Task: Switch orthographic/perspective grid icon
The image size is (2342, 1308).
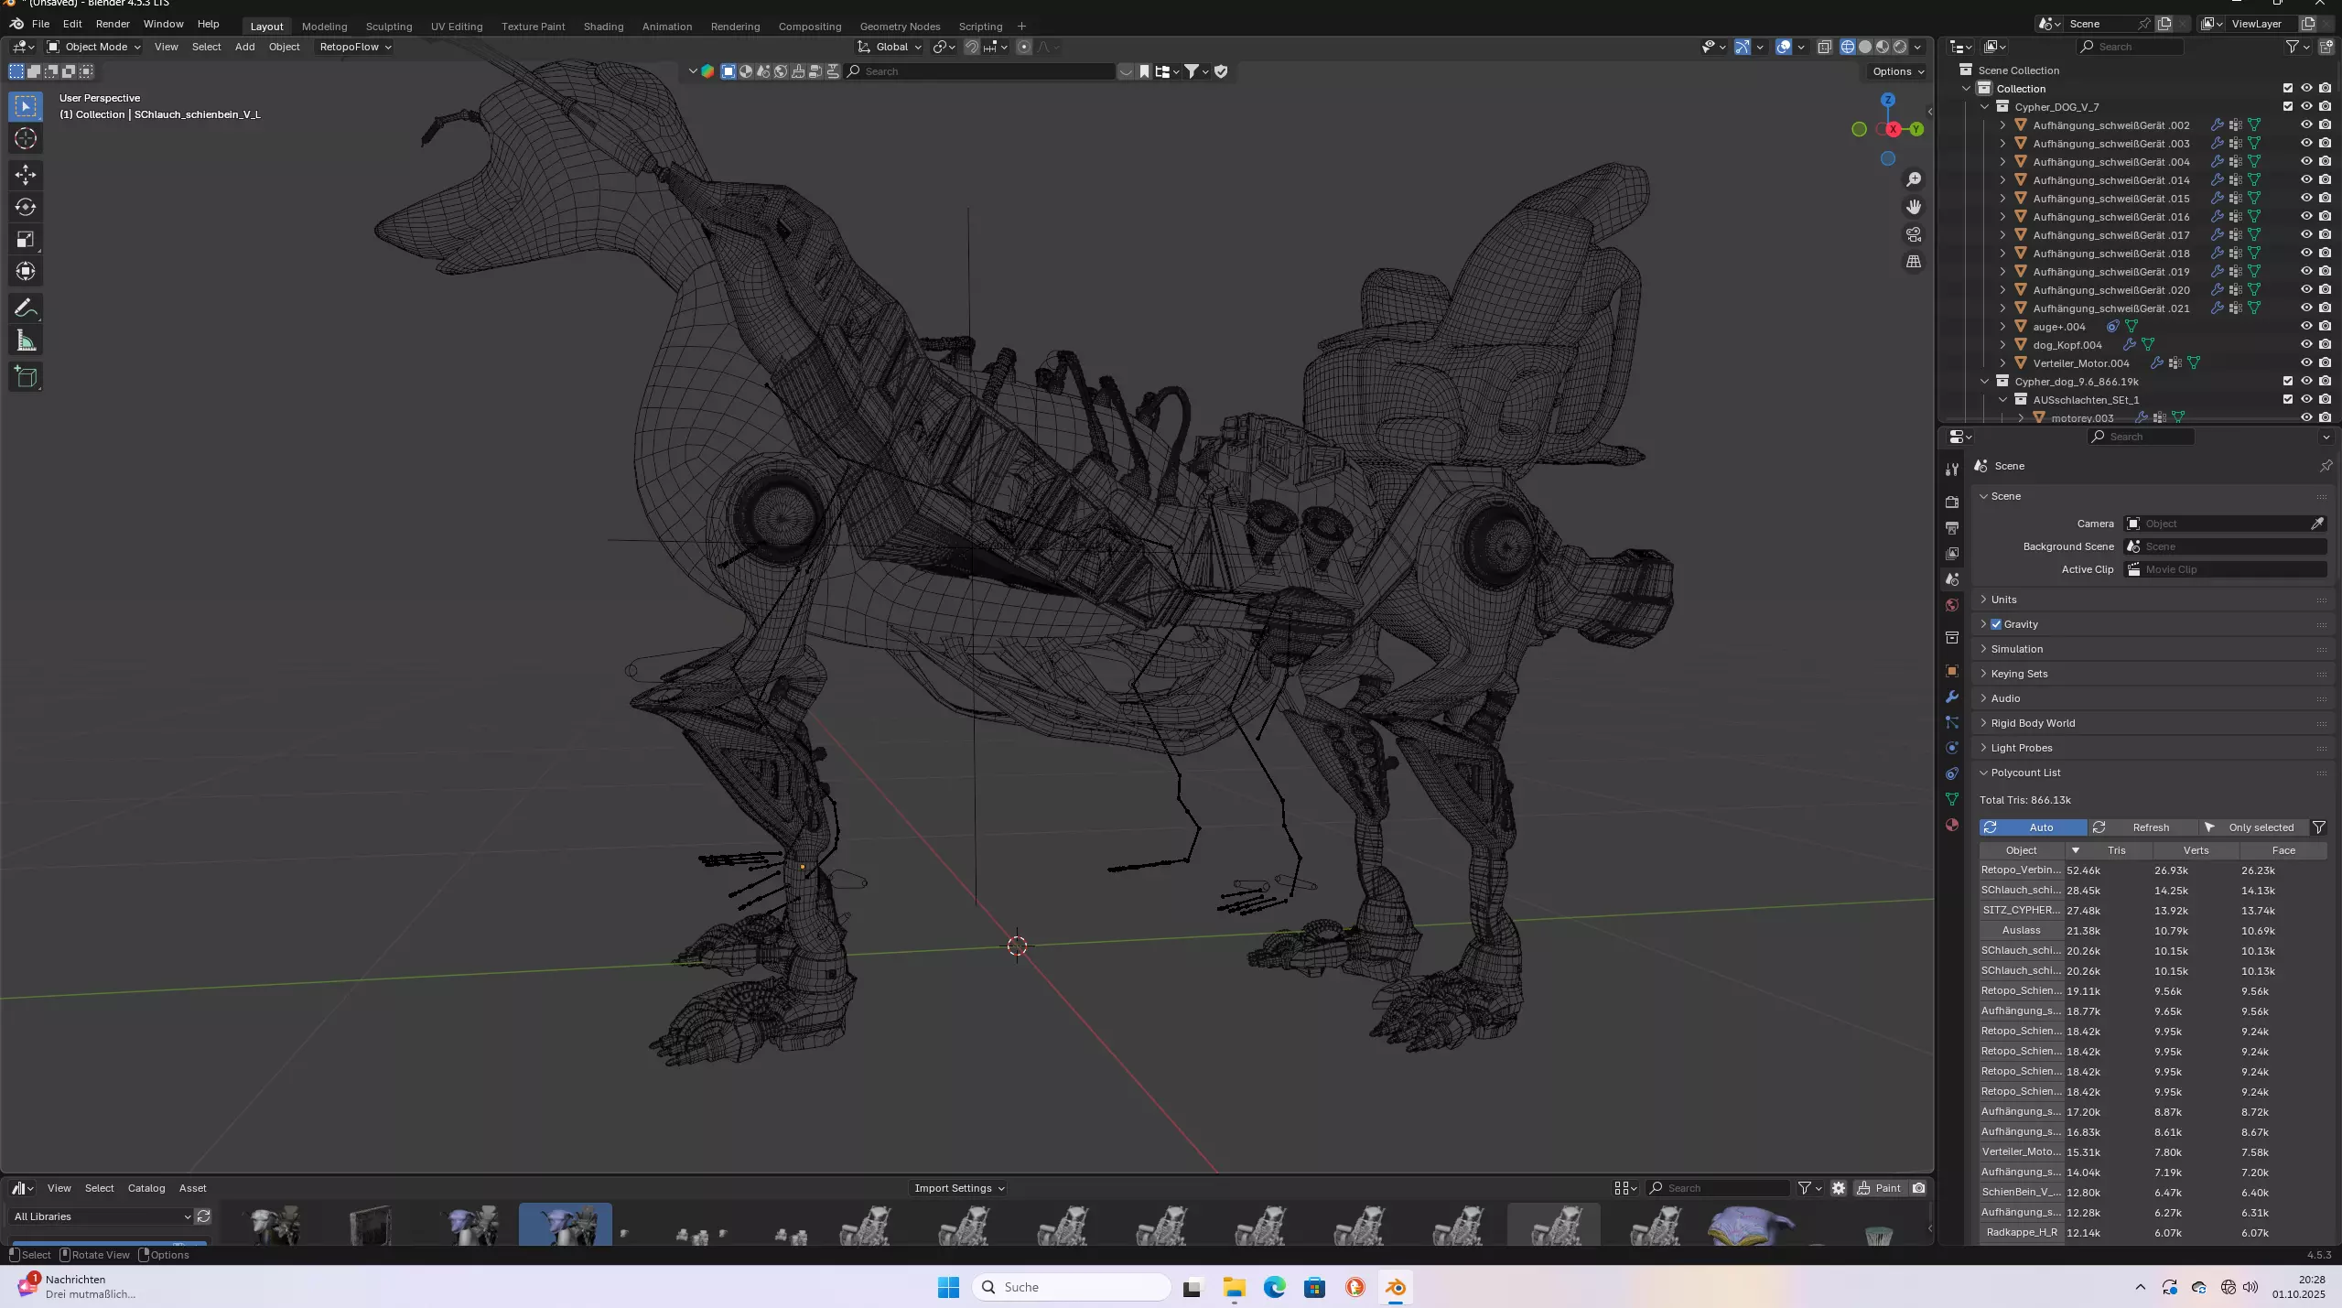Action: [1913, 262]
